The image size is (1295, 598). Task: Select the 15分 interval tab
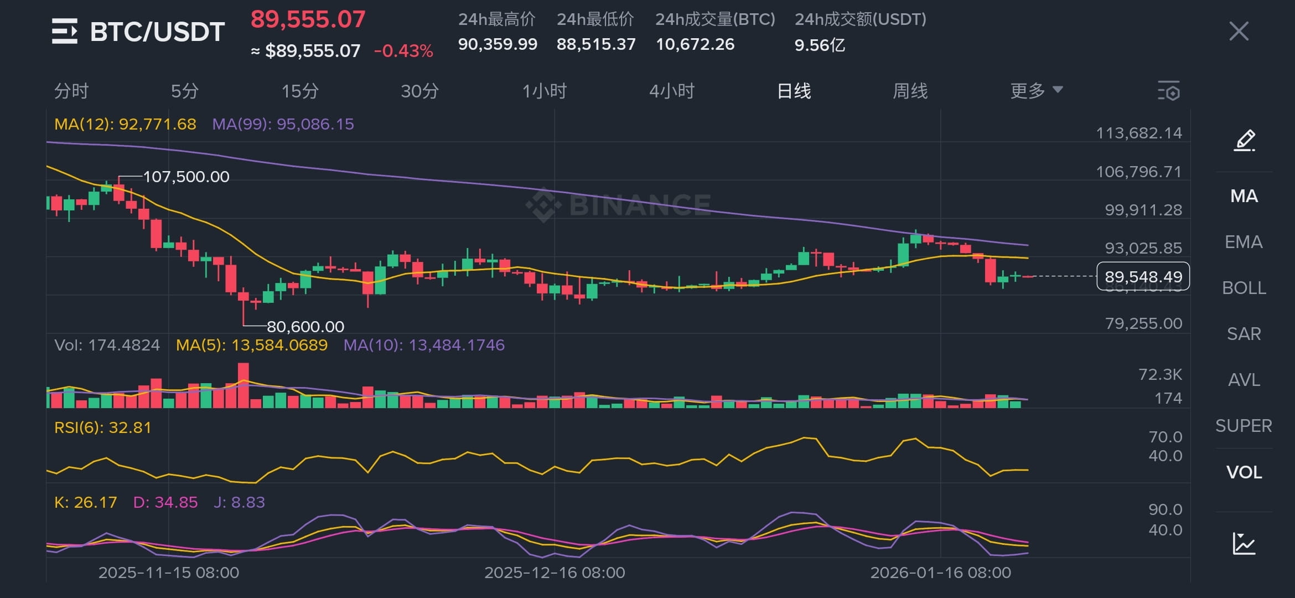[x=300, y=91]
